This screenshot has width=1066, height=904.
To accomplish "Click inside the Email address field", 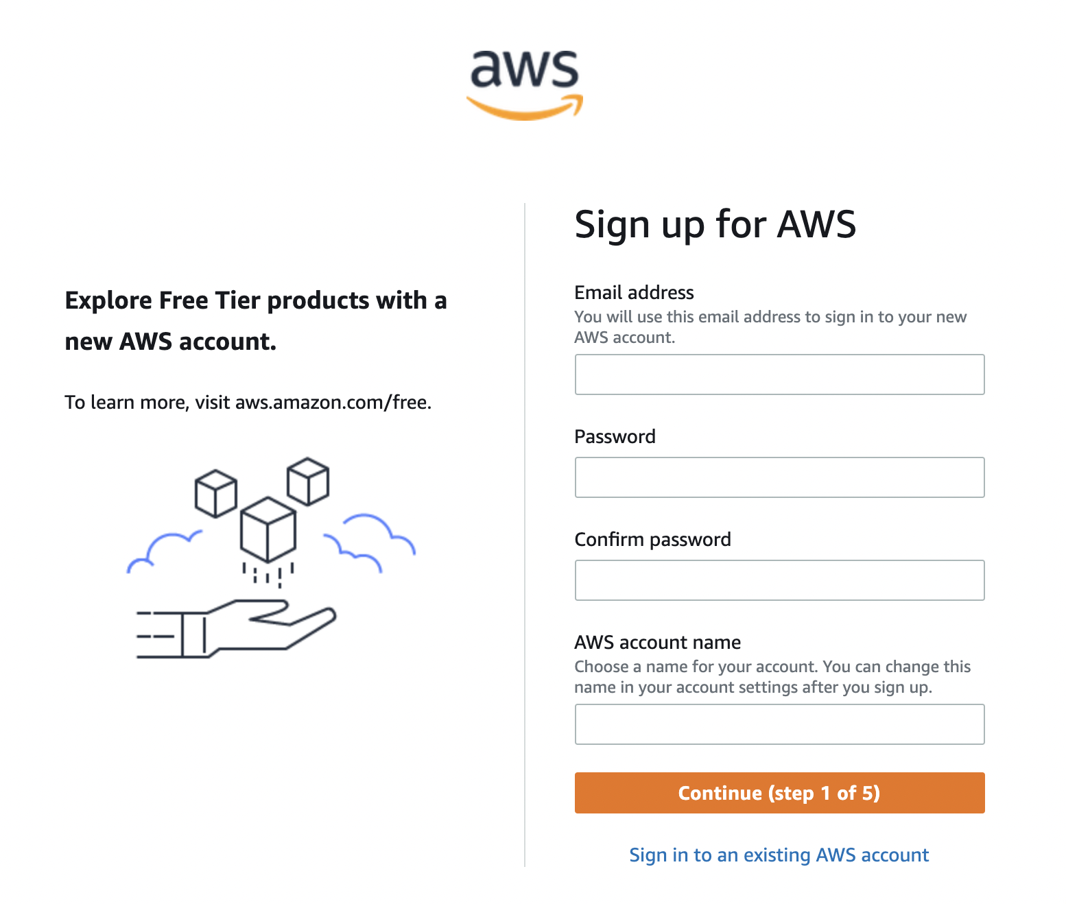I will (779, 374).
